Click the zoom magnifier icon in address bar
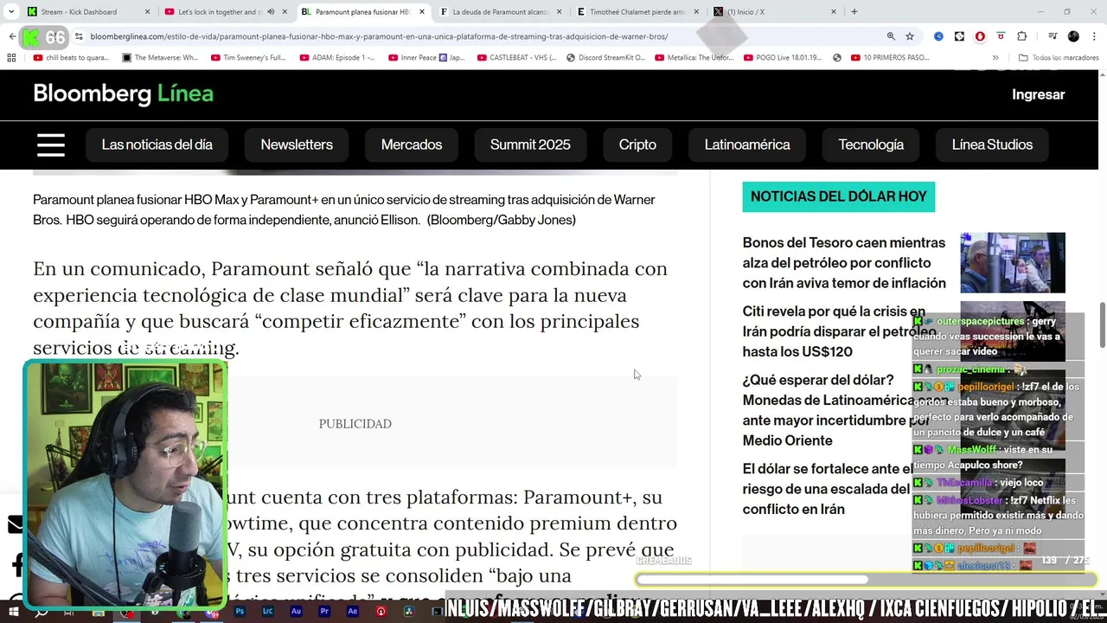This screenshot has width=1107, height=623. 891,36
